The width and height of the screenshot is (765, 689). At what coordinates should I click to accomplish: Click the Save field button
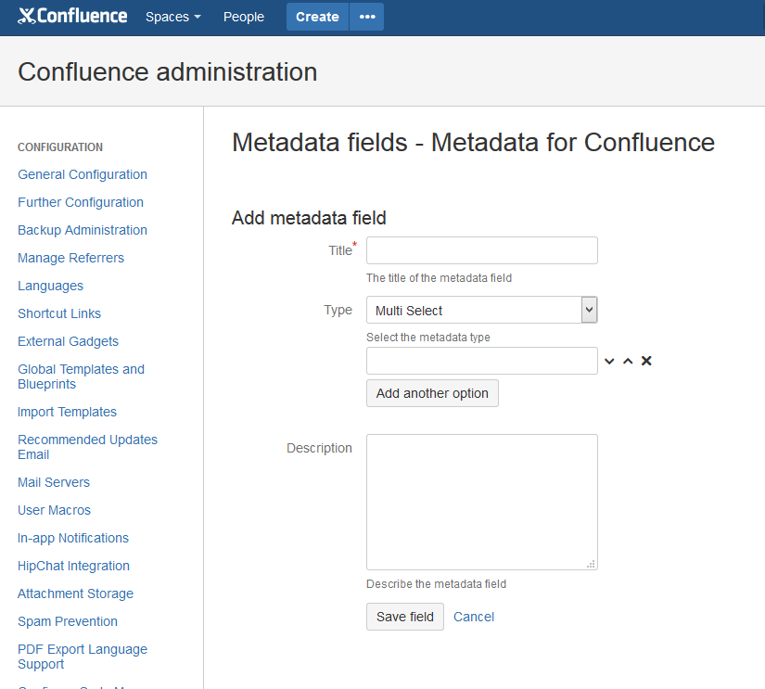click(x=405, y=617)
